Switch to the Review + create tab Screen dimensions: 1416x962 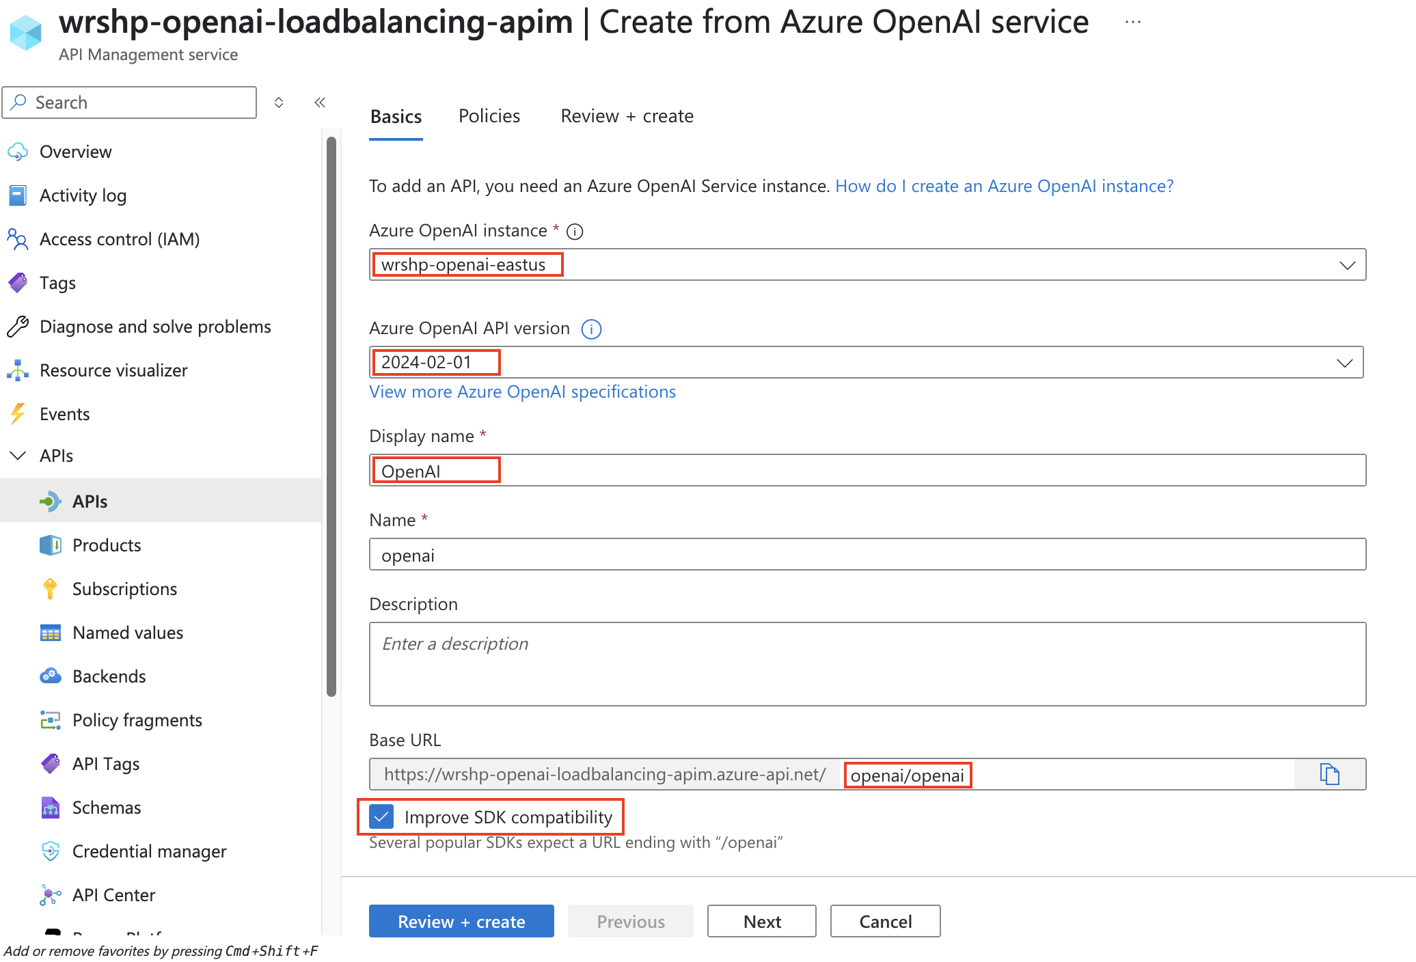627,116
